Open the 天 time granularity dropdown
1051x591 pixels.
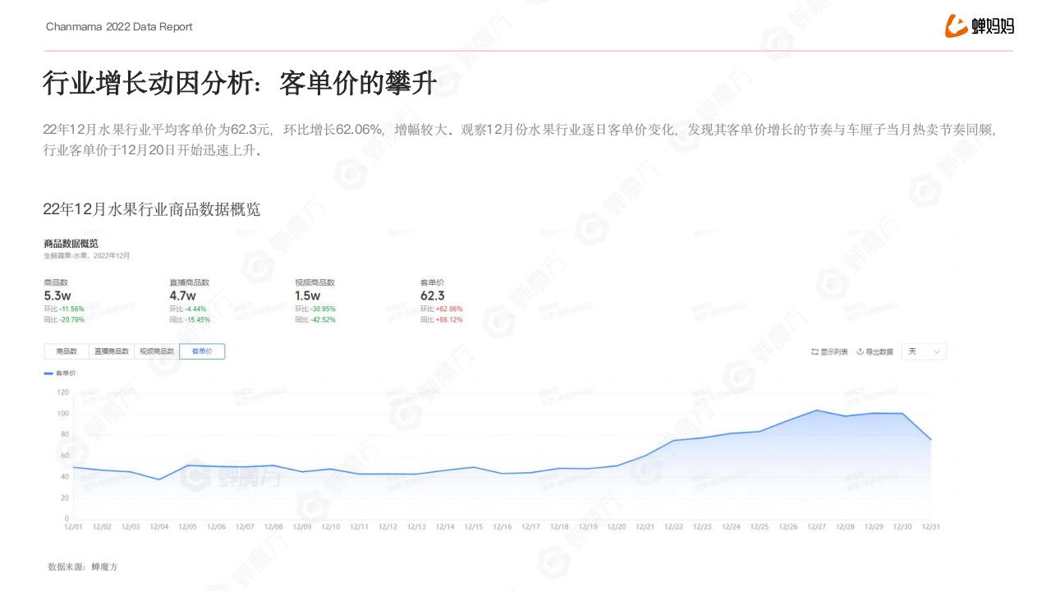923,351
